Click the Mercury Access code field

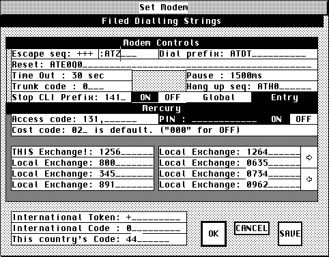[x=85, y=119]
